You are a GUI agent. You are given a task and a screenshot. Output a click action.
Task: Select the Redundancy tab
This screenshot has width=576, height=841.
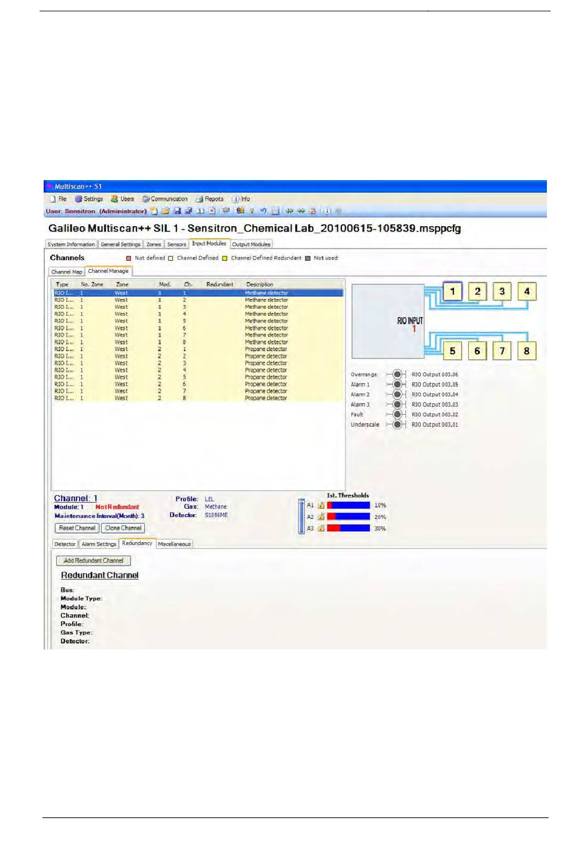pyautogui.click(x=137, y=543)
